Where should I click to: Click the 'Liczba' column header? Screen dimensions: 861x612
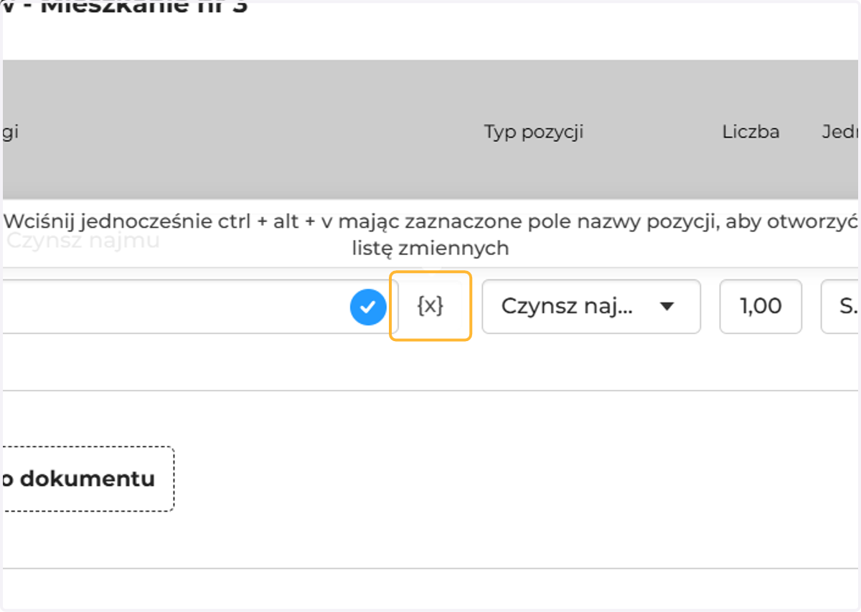point(751,132)
